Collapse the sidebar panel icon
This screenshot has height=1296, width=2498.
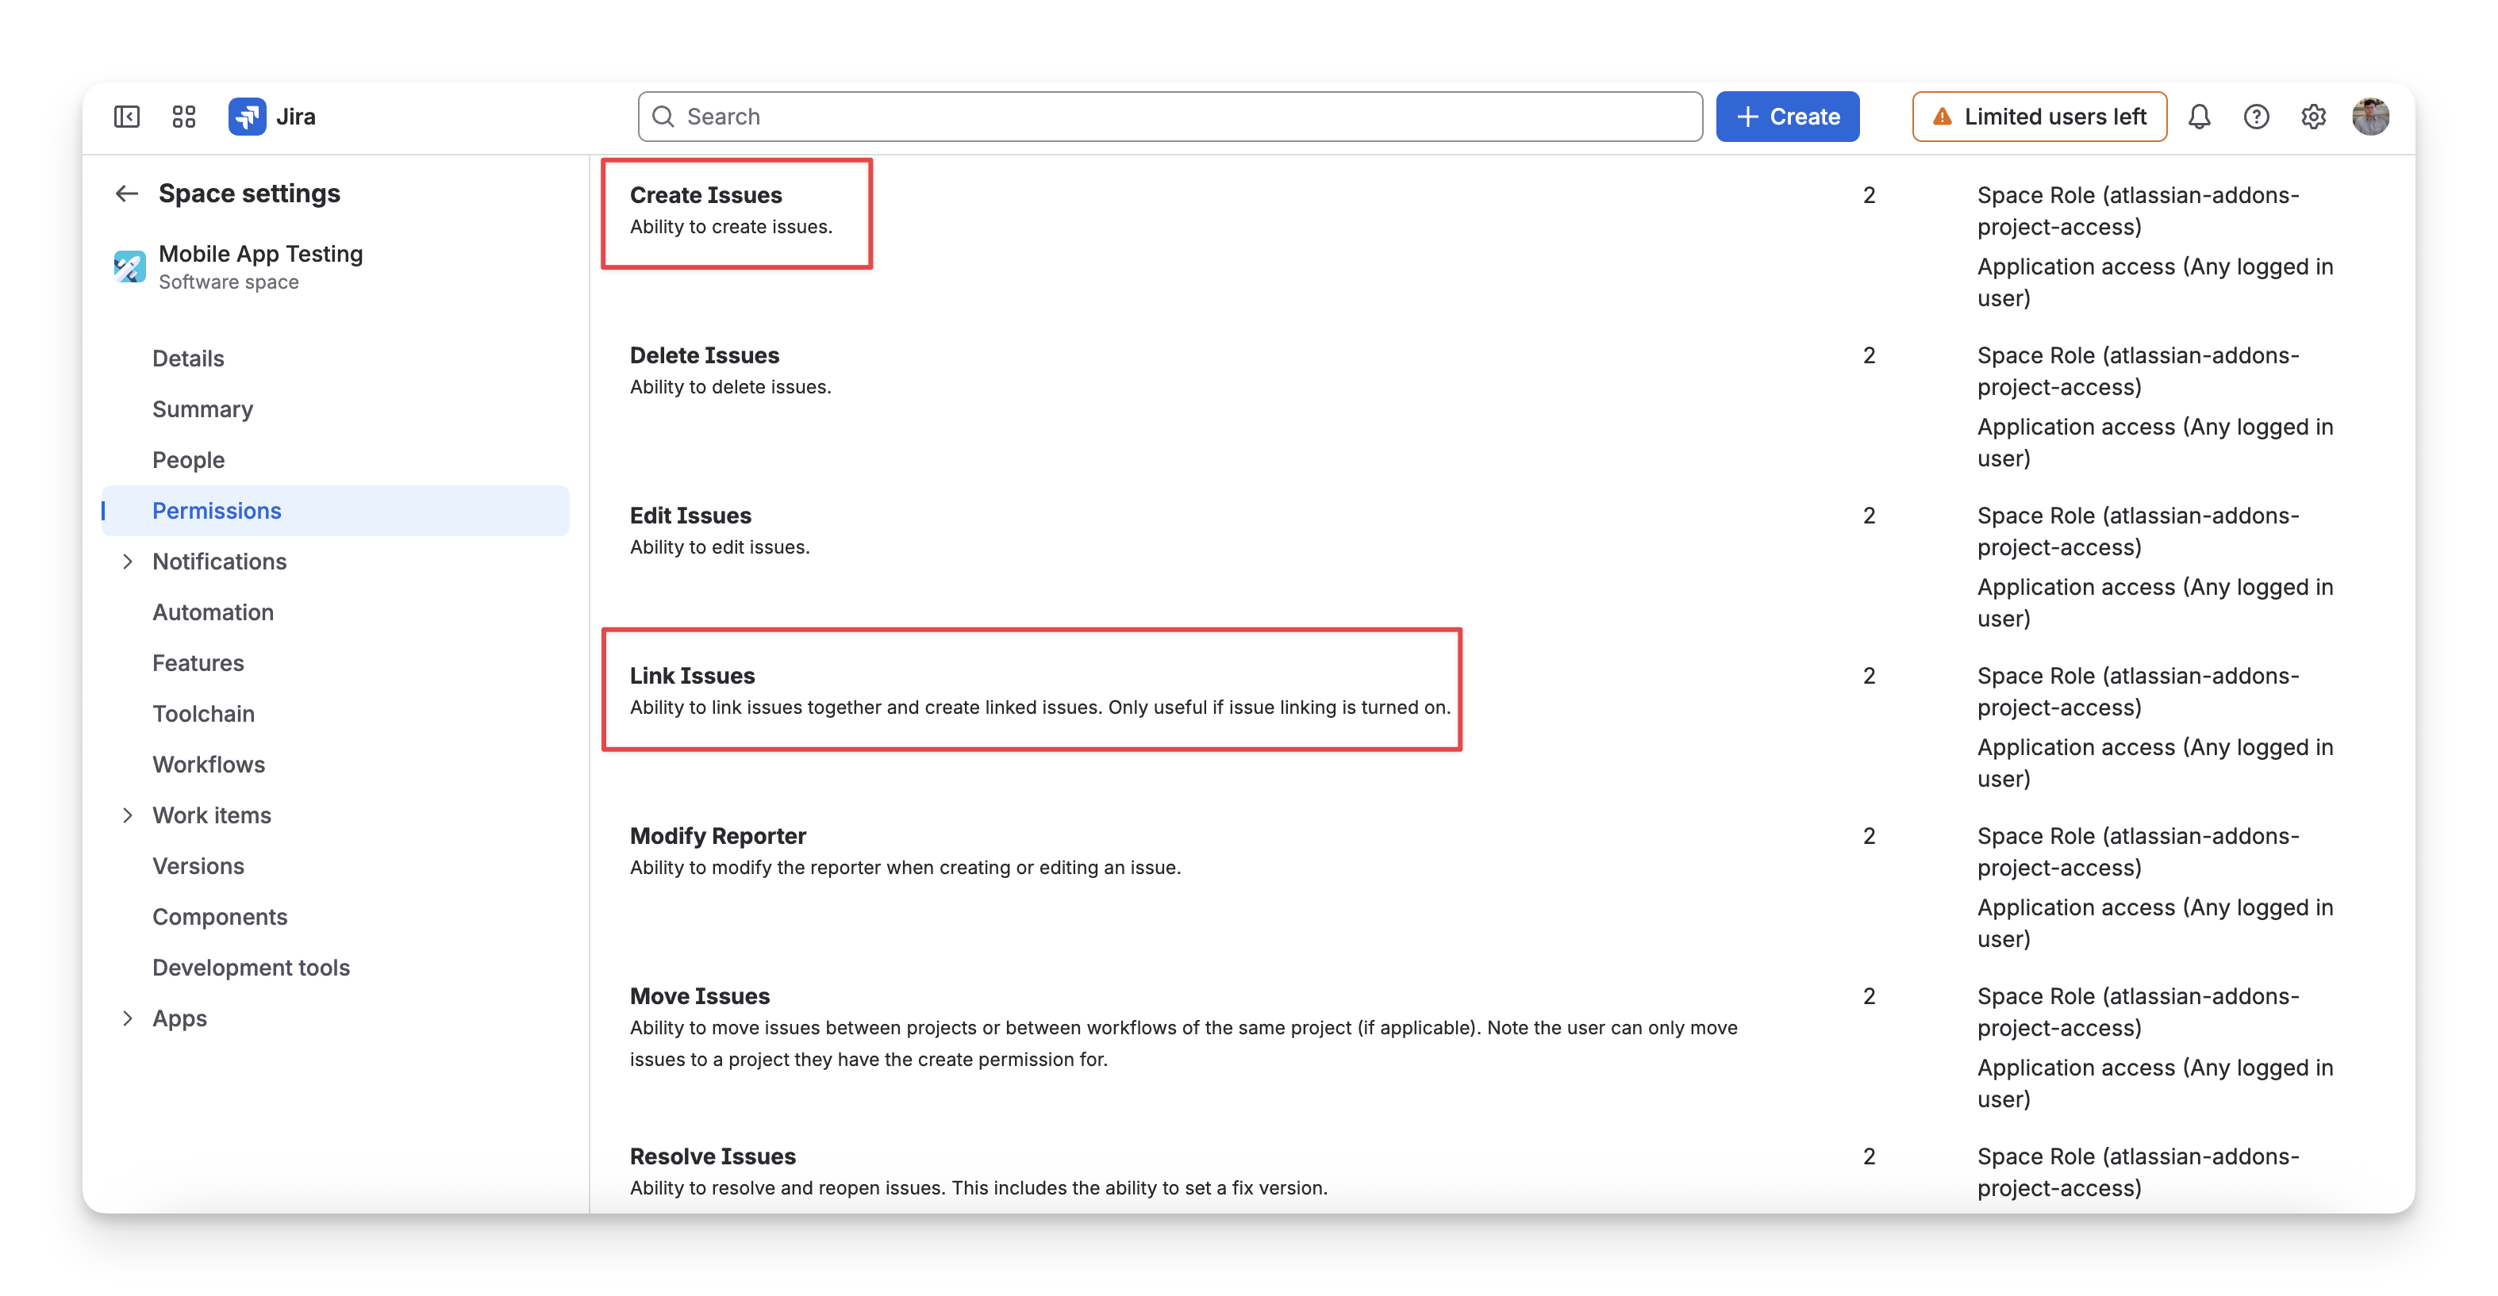point(127,117)
